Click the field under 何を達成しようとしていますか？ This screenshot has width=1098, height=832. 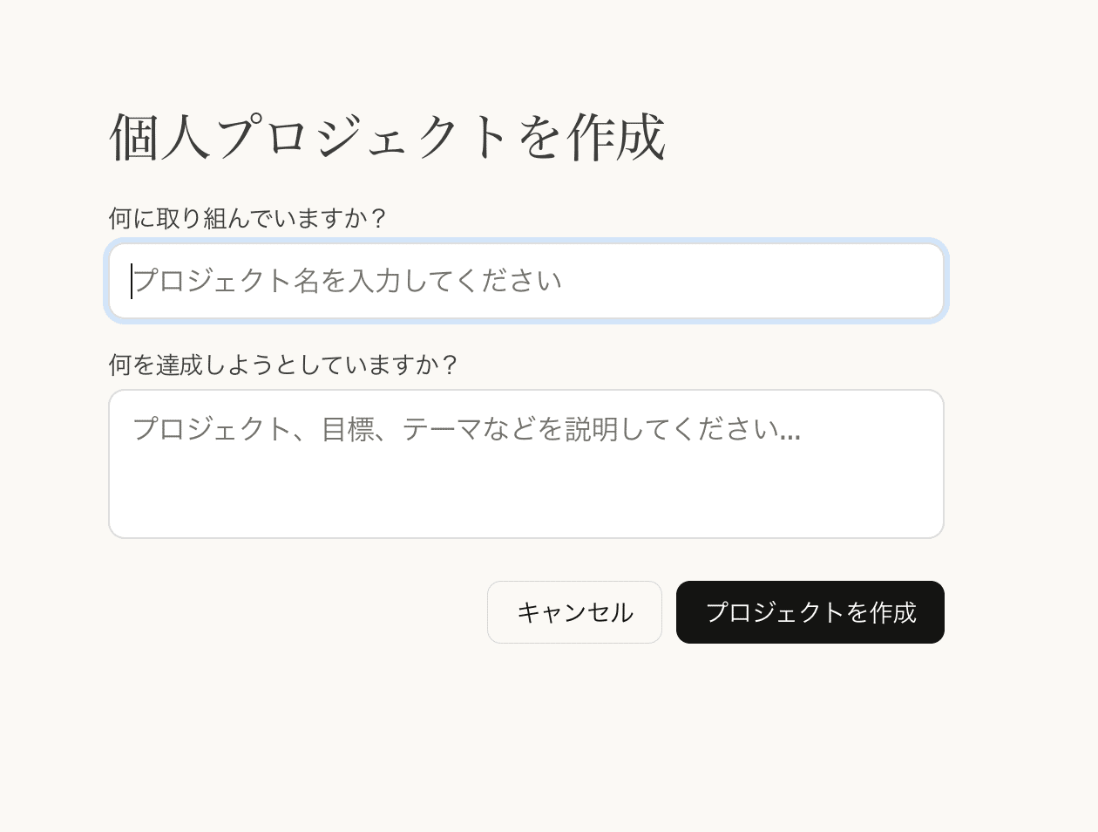tap(525, 464)
